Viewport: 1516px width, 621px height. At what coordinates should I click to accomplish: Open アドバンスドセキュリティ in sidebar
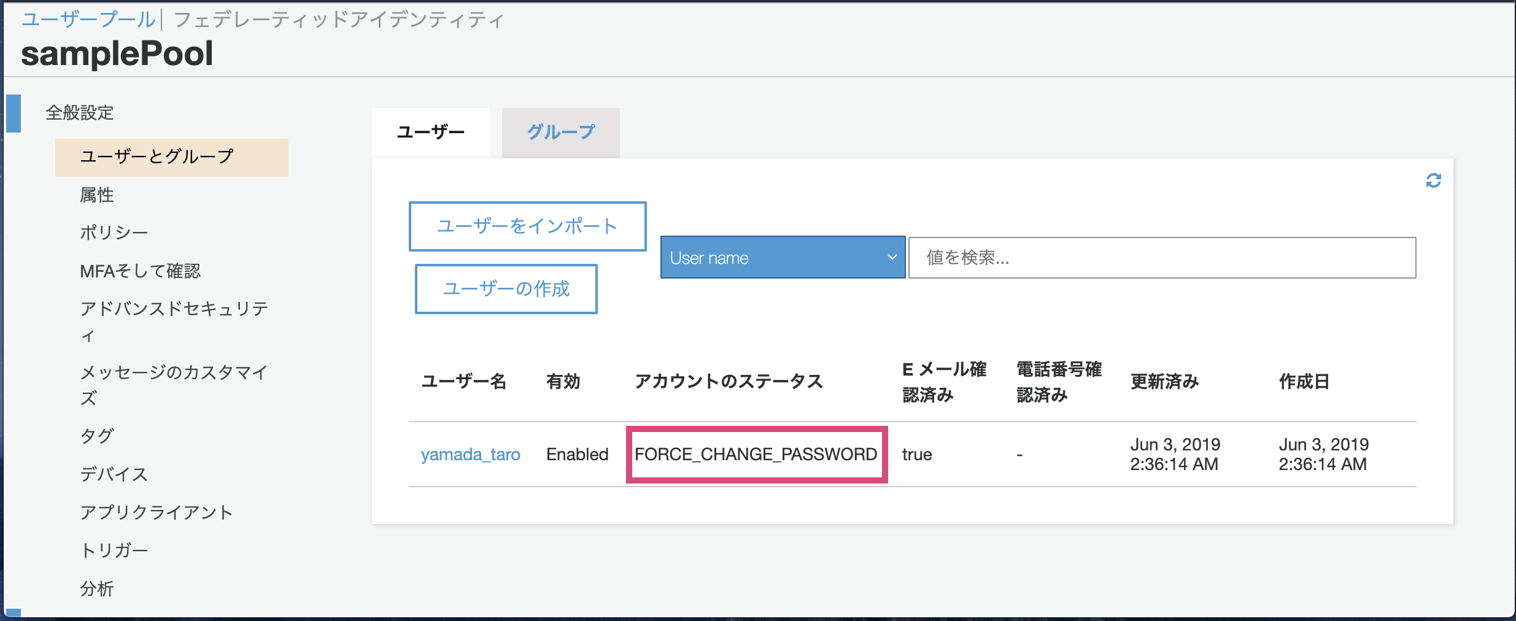[x=174, y=322]
